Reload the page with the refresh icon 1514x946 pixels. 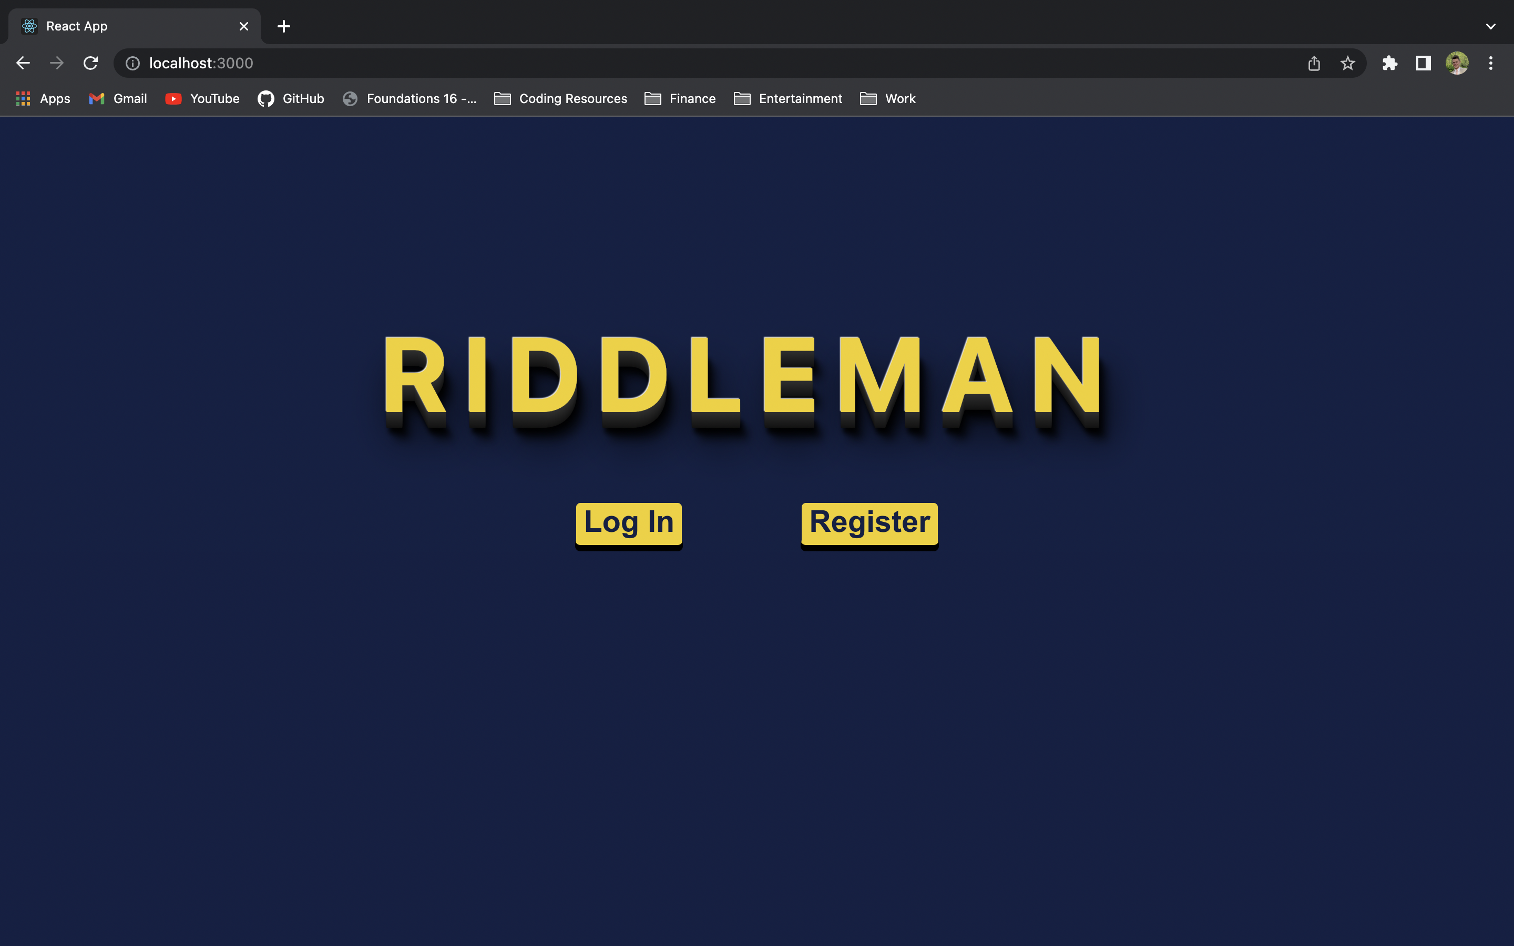click(x=91, y=63)
